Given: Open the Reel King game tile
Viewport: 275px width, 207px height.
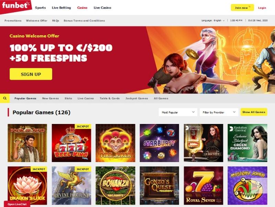Looking at the screenshot, I should point(71,143).
